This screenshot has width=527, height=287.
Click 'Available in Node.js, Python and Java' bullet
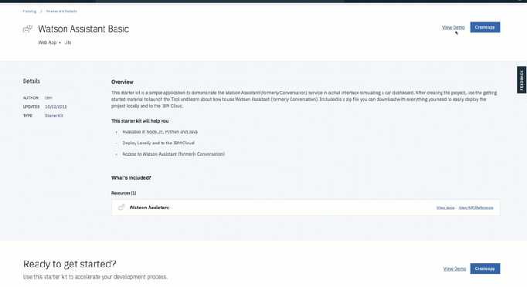point(160,132)
